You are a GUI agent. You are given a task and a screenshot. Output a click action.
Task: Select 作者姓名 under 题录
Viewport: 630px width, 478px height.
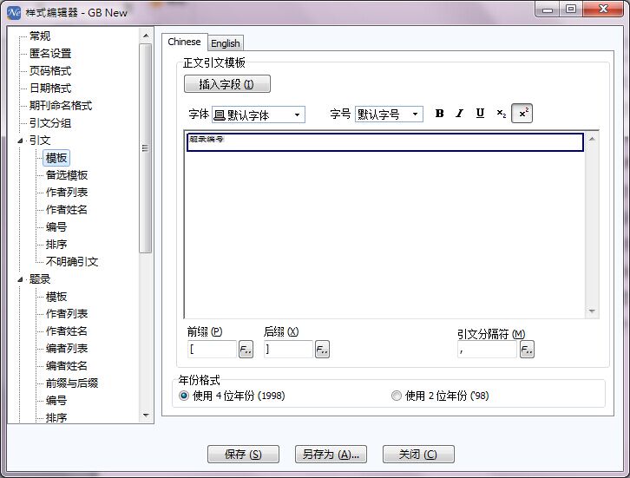pyautogui.click(x=67, y=331)
